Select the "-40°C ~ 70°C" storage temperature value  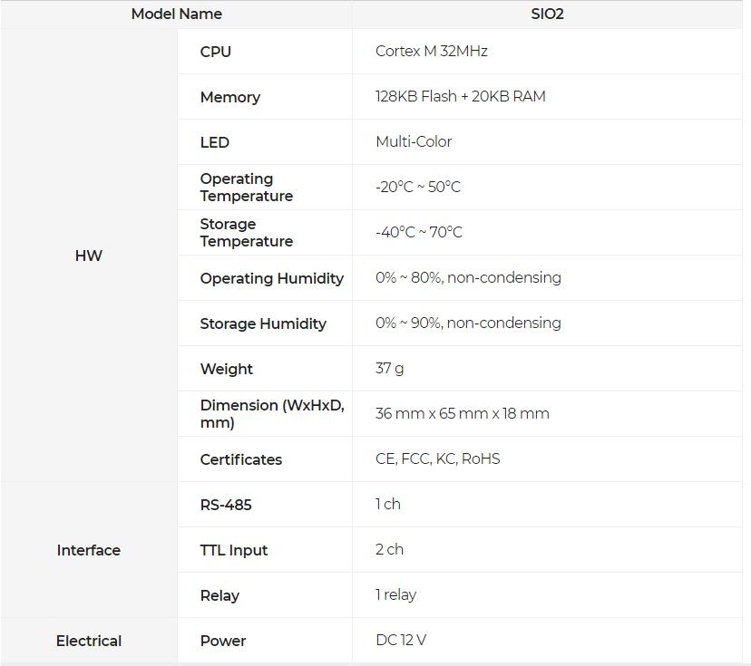tap(419, 233)
